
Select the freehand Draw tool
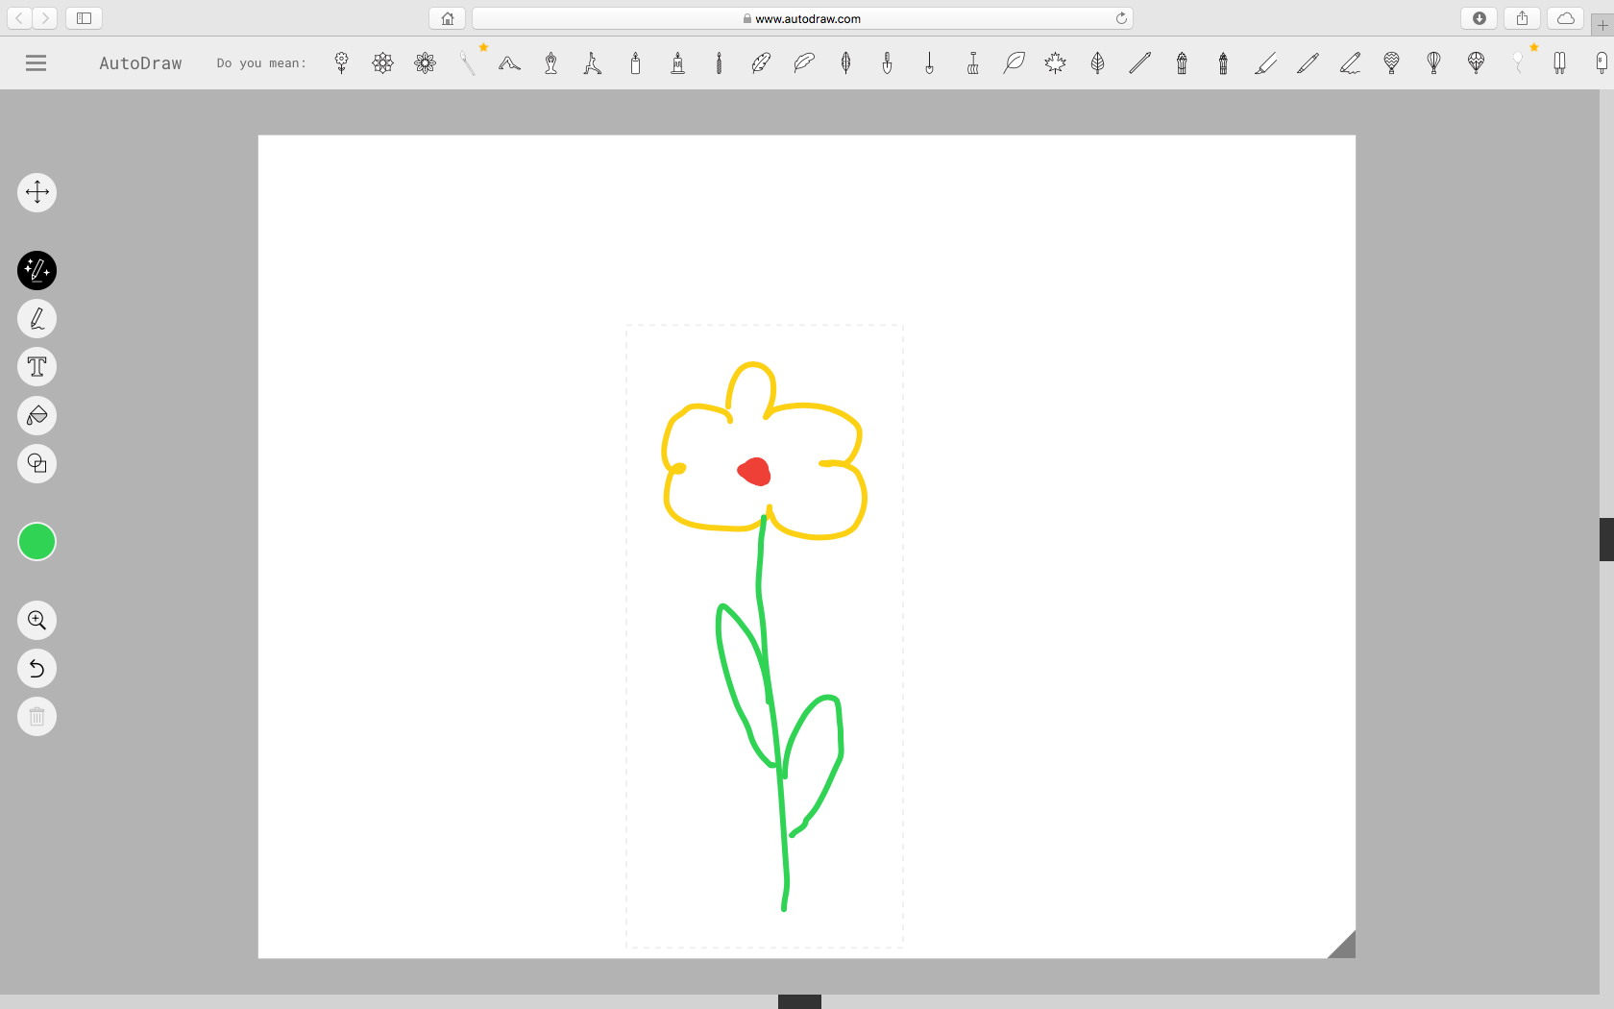pos(37,318)
